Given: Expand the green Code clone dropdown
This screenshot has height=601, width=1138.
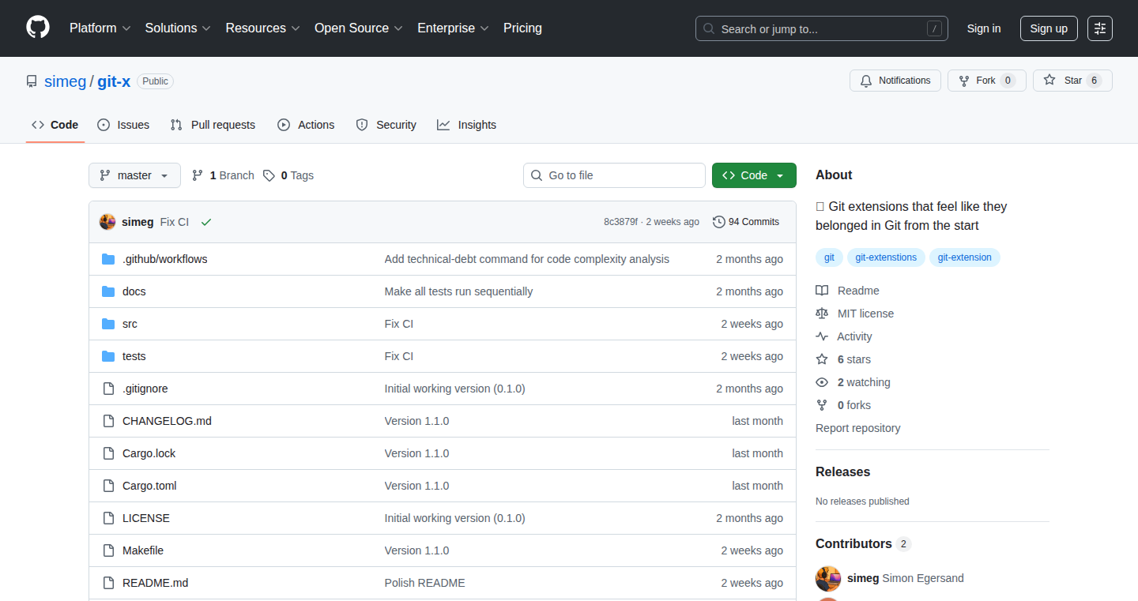Looking at the screenshot, I should pos(754,175).
